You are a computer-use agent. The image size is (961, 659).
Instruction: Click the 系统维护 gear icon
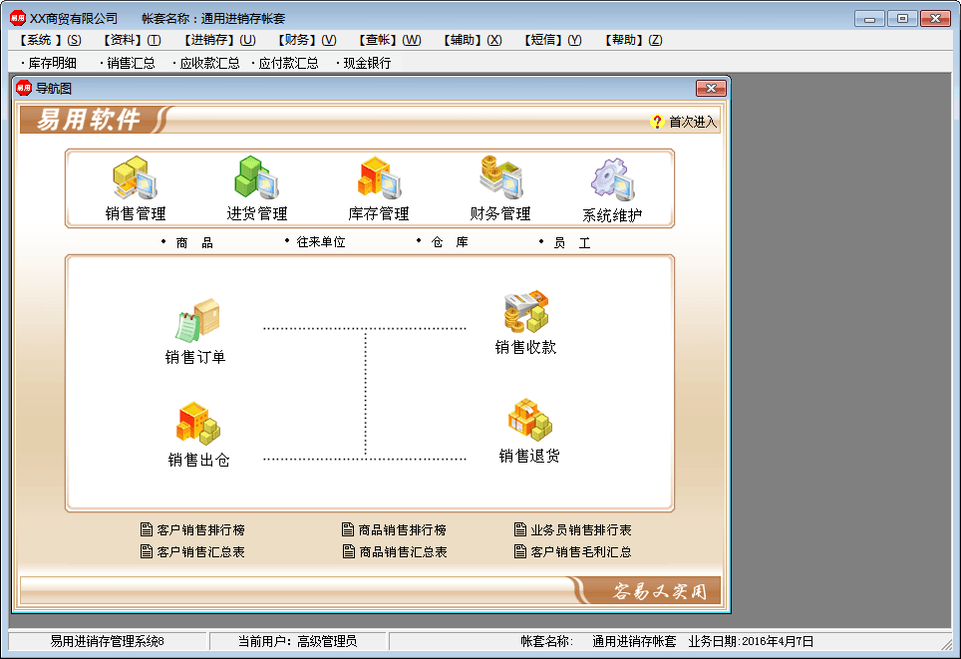click(x=612, y=180)
